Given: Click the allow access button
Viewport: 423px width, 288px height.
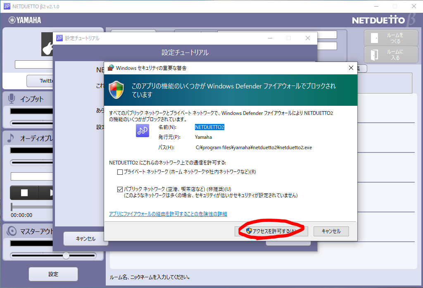Looking at the screenshot, I should tap(271, 231).
